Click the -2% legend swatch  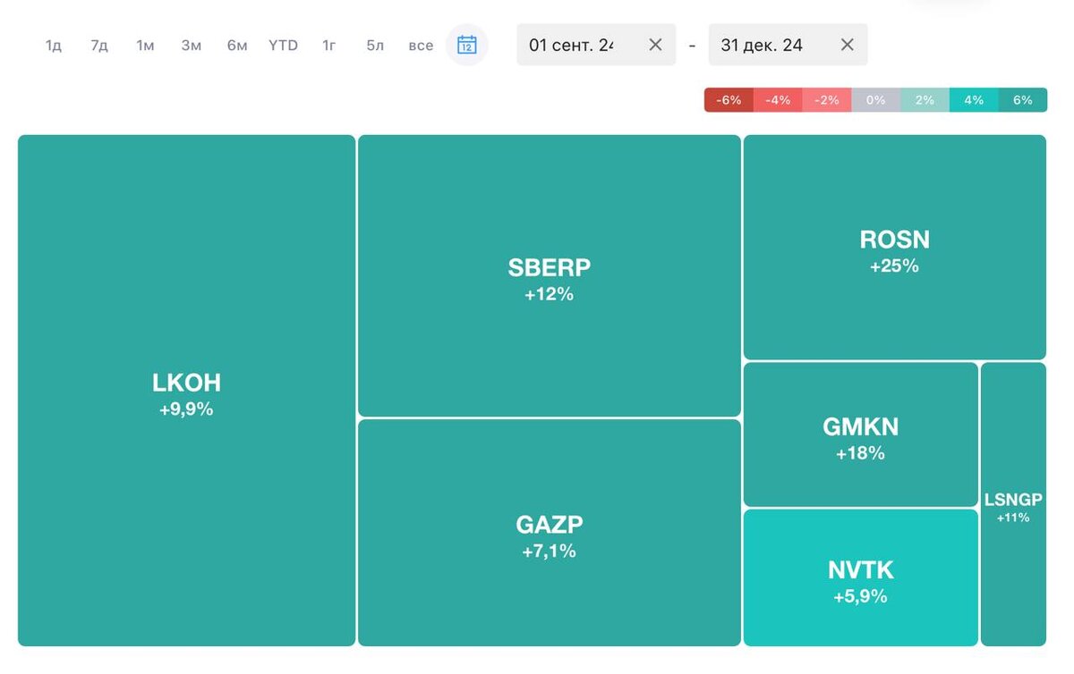(827, 100)
